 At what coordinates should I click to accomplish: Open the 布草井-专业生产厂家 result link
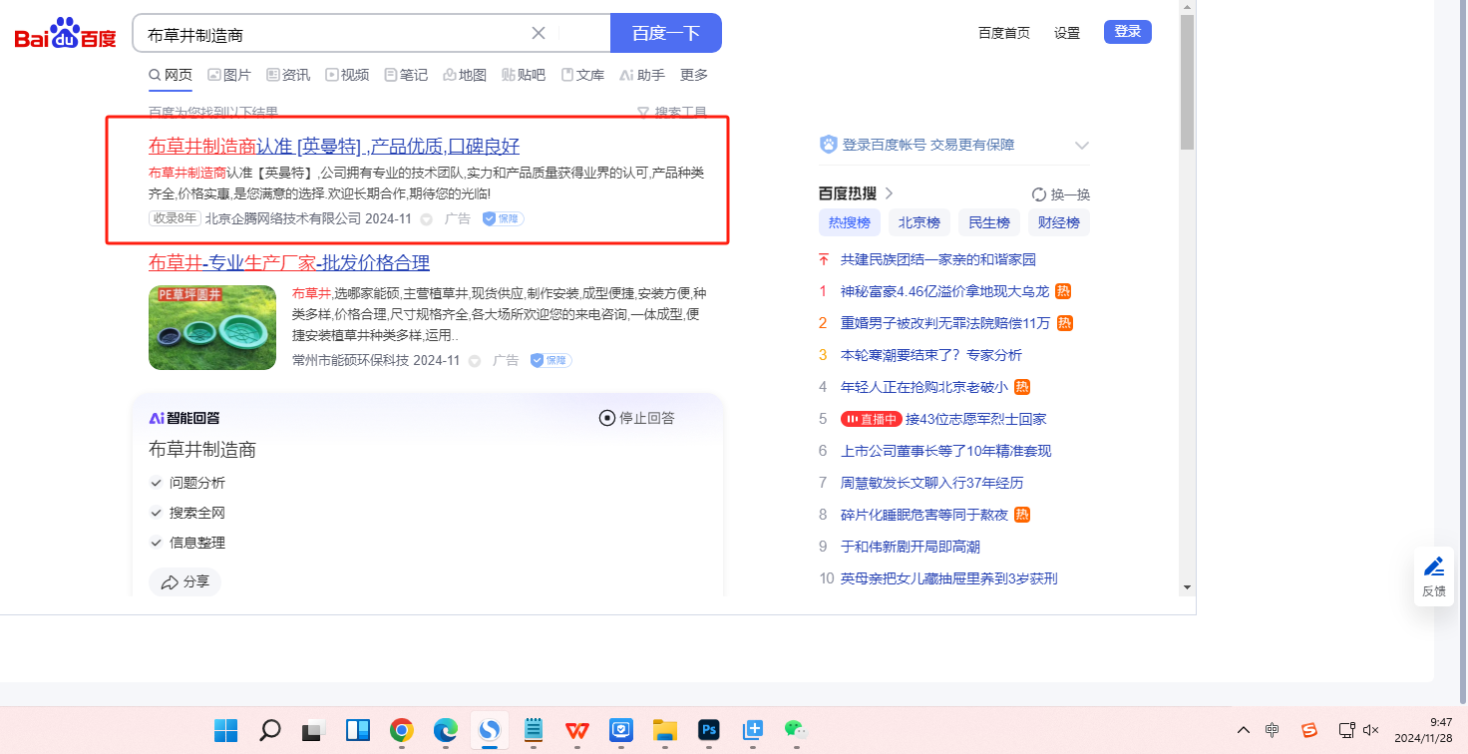(289, 262)
